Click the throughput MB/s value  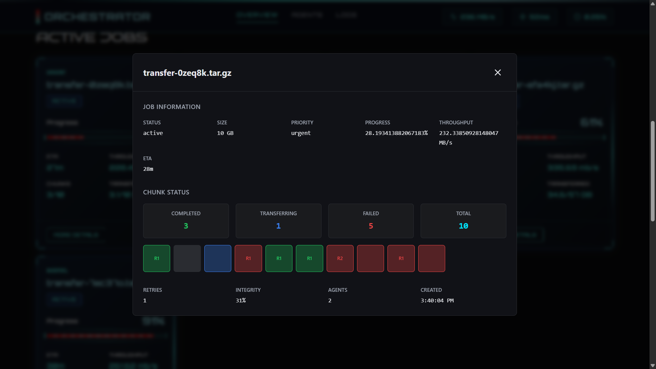coord(468,133)
